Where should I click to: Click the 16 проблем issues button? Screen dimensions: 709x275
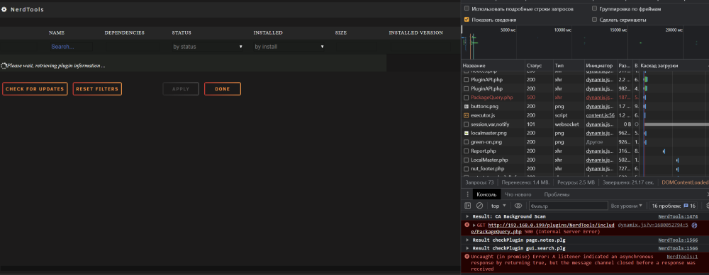click(673, 206)
